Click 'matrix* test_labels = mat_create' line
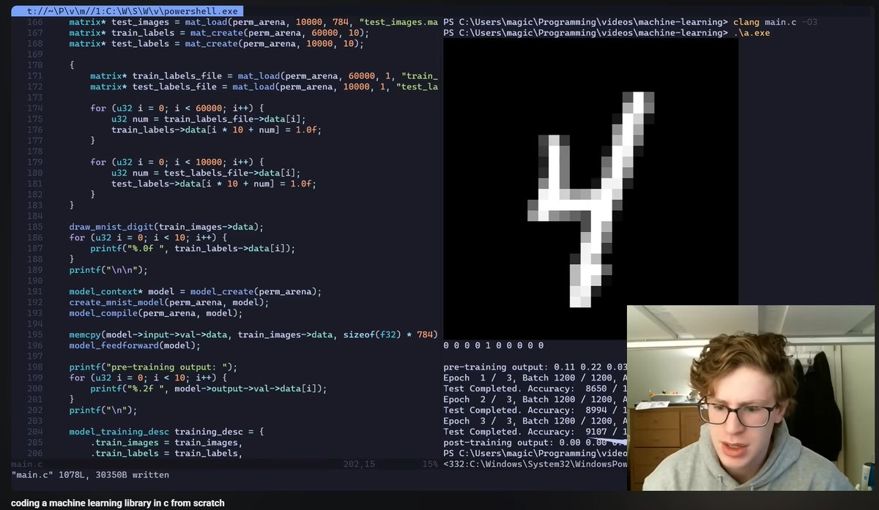Viewport: 879px width, 510px height. (216, 44)
